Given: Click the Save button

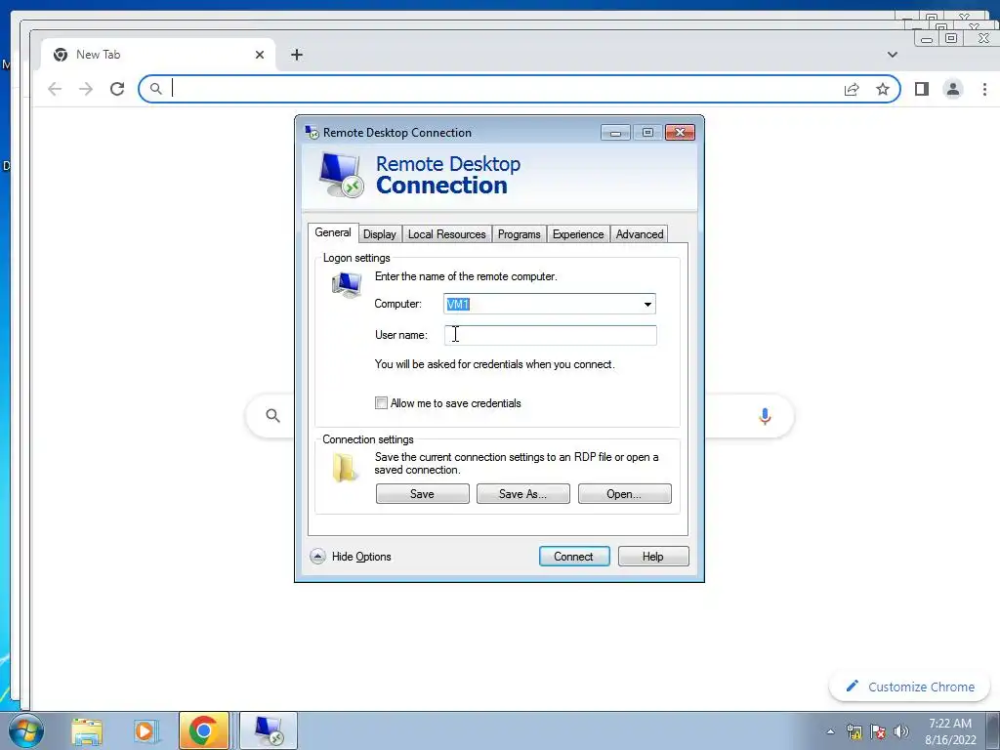Looking at the screenshot, I should pos(422,493).
